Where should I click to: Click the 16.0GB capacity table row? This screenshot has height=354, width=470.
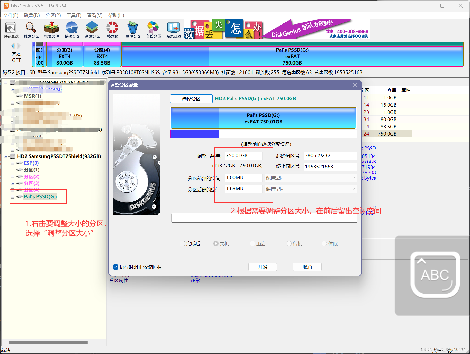(387, 105)
